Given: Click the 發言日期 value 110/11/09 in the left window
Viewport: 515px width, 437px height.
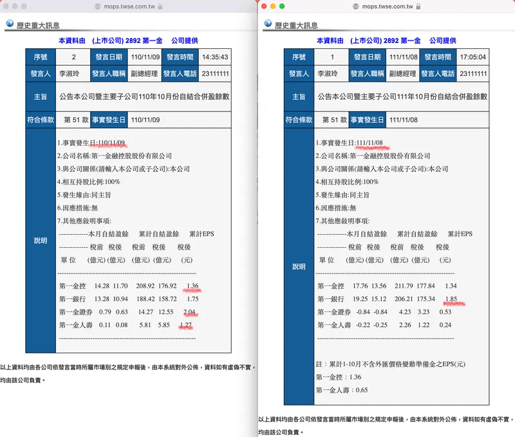Looking at the screenshot, I should coord(145,57).
